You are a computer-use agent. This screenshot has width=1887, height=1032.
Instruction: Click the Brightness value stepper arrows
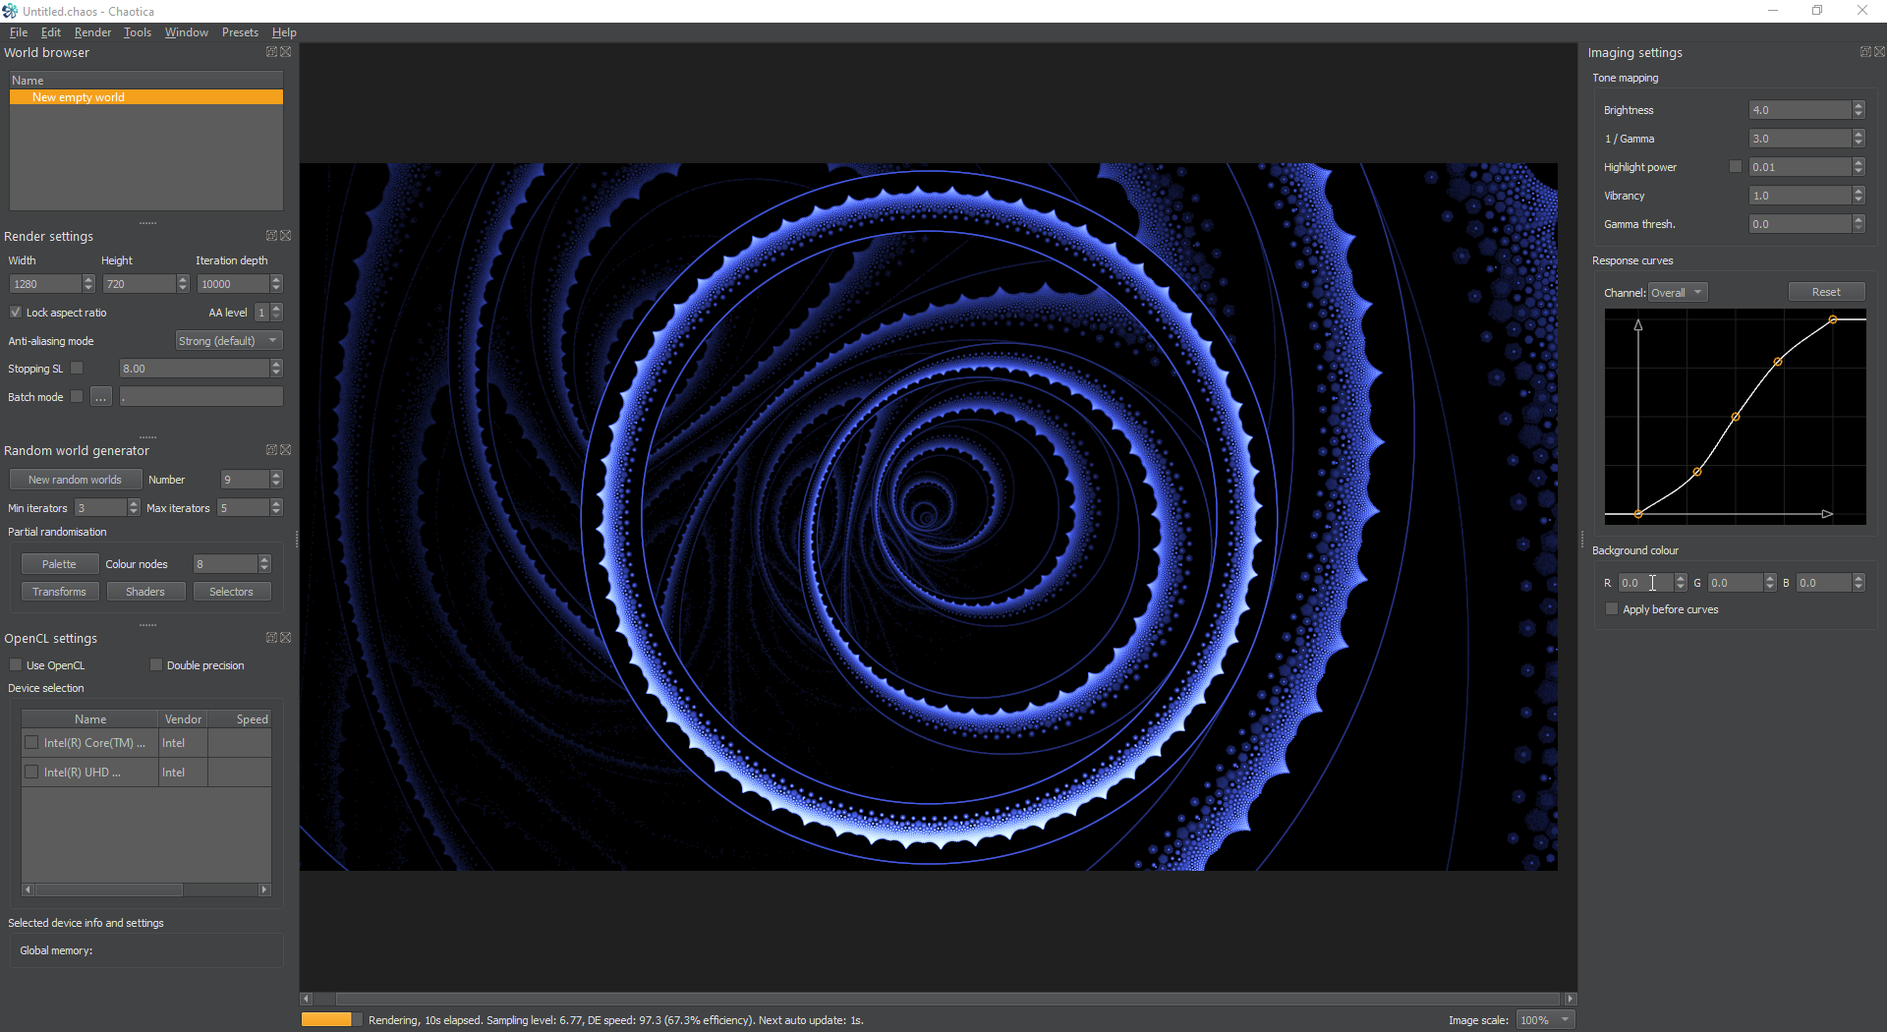click(1858, 110)
